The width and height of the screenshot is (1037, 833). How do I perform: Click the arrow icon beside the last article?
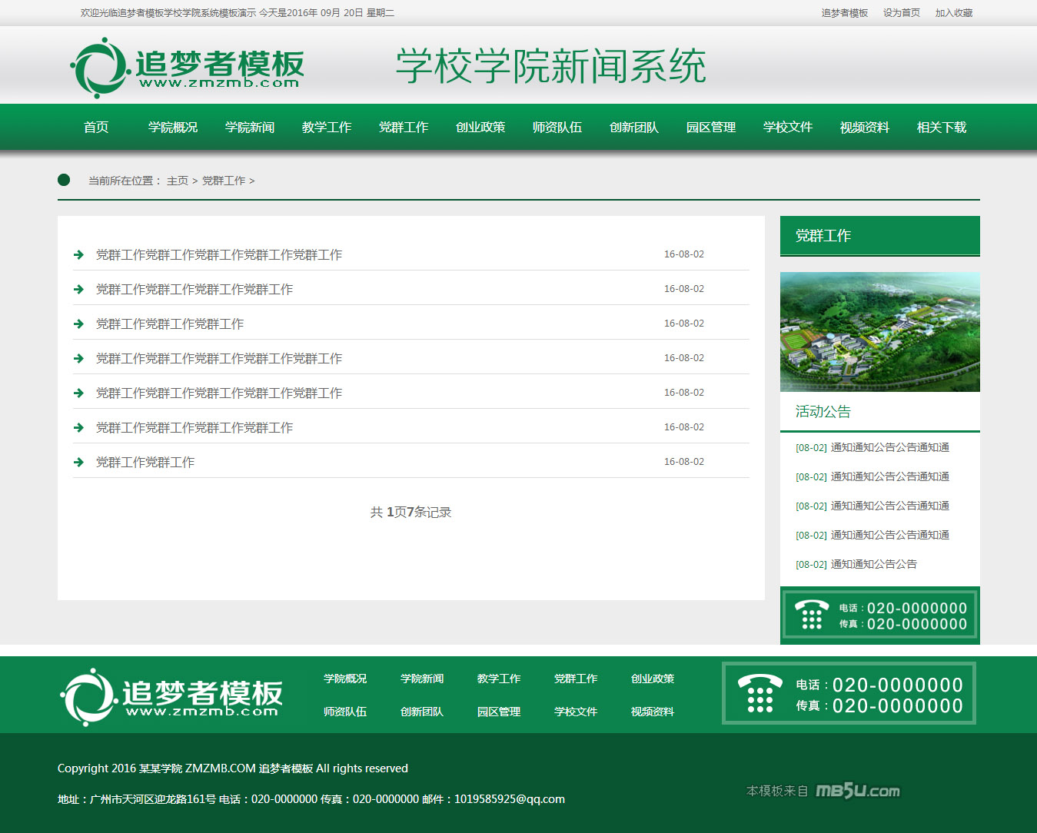click(78, 462)
